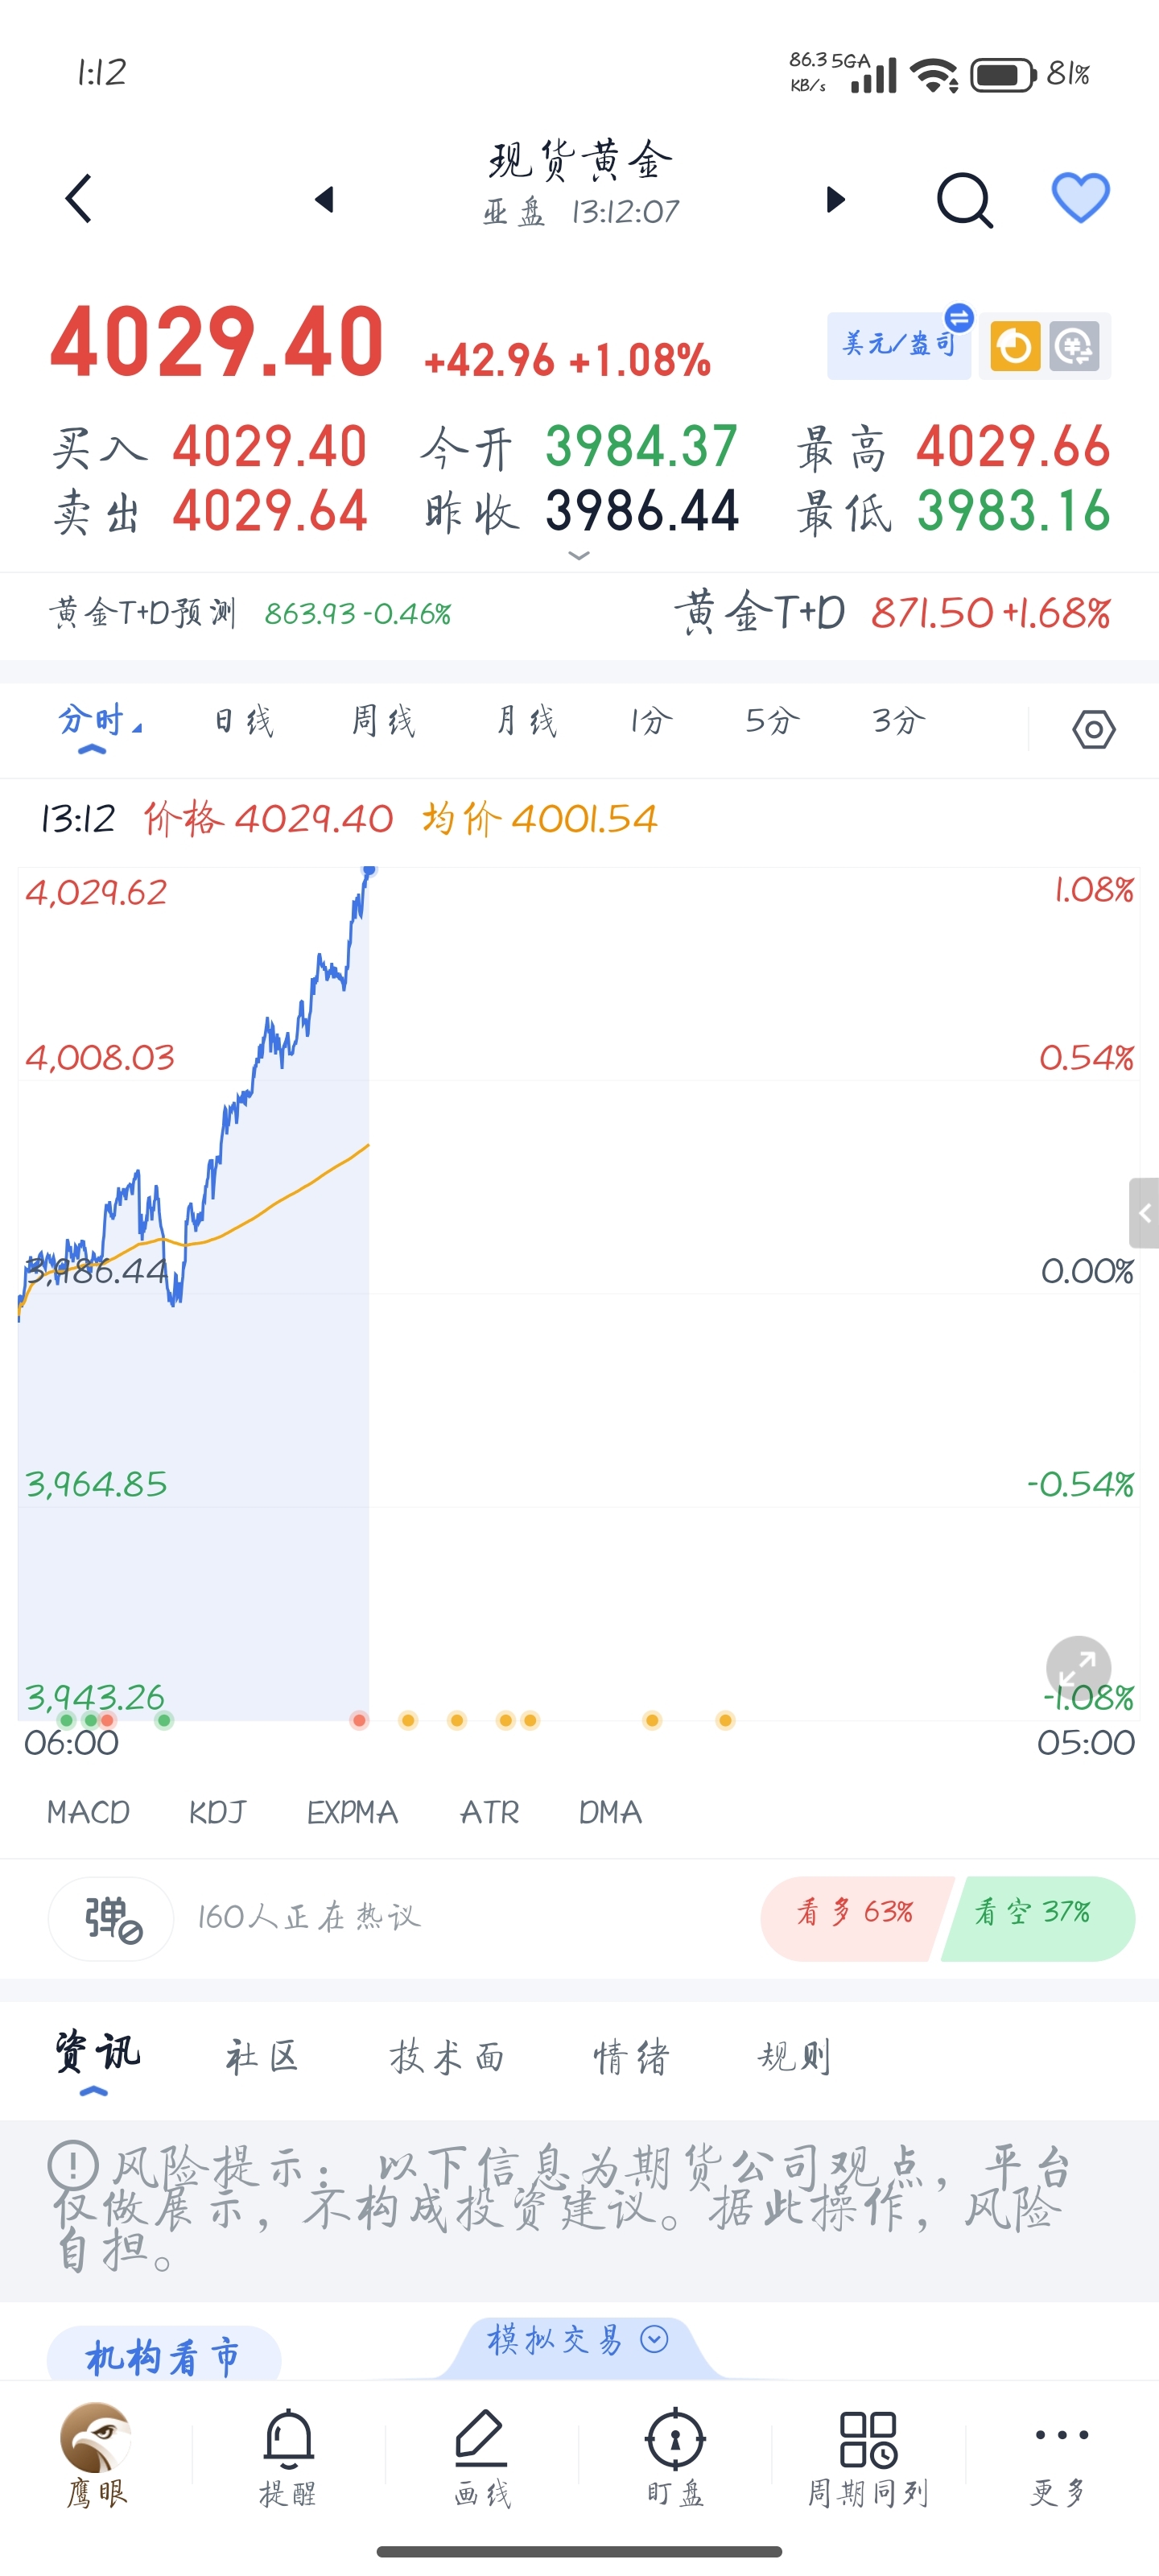
Task: Vote 看空 37% bearish
Action: [x=1034, y=1913]
